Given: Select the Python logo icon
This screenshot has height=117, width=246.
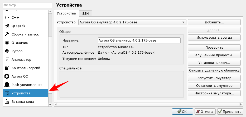Looking at the screenshot, I should pos(7,51).
